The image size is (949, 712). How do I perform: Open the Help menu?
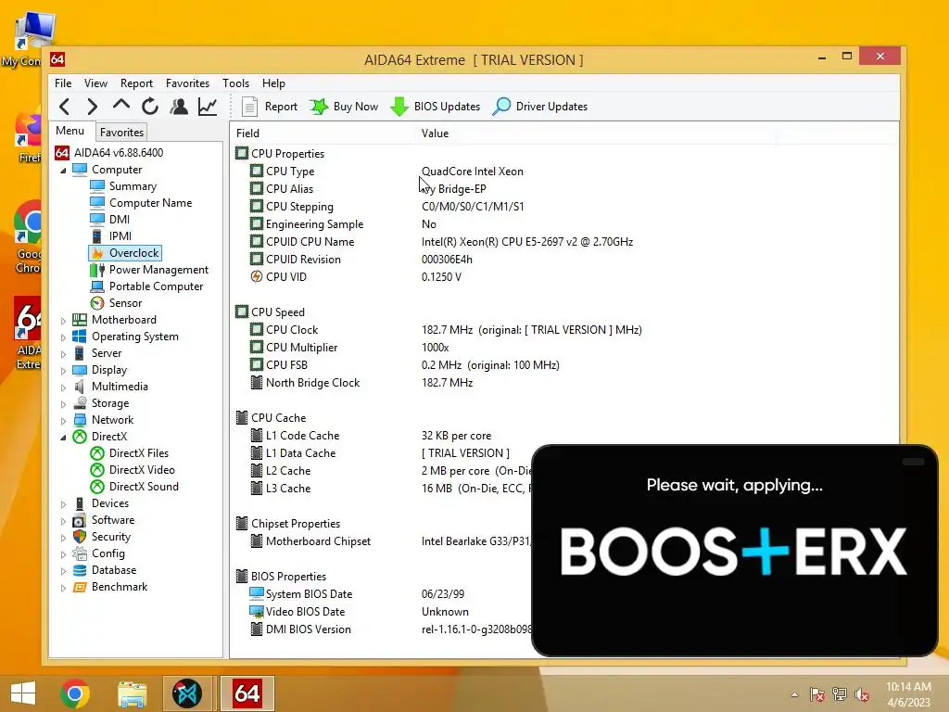point(273,83)
